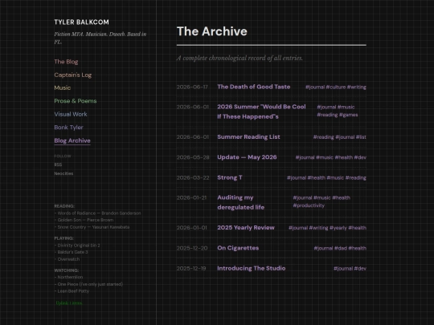Click The Archive page heading
The image size is (434, 325).
(212, 31)
